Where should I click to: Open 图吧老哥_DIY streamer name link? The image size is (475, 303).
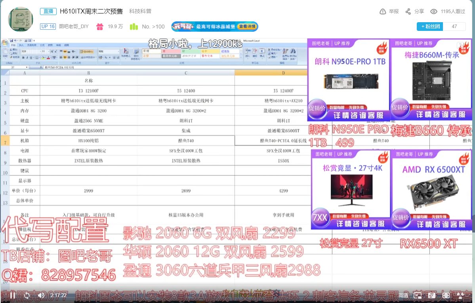(74, 27)
